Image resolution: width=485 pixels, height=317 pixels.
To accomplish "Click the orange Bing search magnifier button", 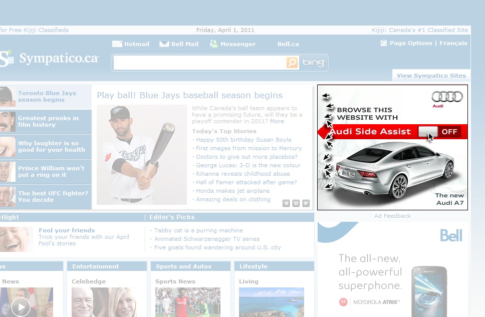I will click(292, 63).
